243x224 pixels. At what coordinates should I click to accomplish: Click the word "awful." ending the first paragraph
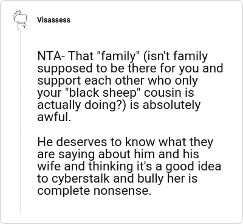coord(54,117)
